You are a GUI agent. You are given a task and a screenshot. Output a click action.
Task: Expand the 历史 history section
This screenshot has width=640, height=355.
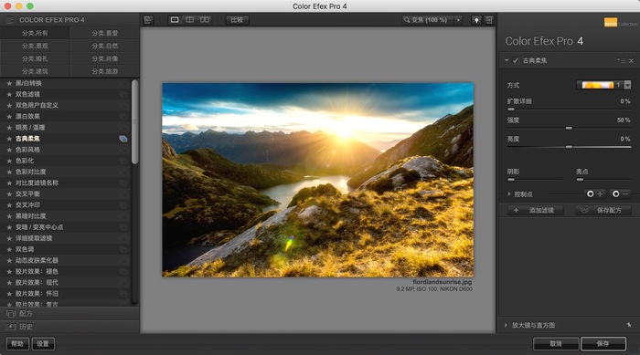pyautogui.click(x=69, y=327)
